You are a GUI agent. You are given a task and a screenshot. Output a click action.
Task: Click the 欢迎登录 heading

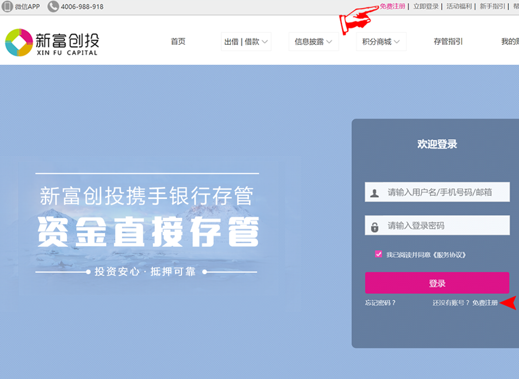point(437,144)
